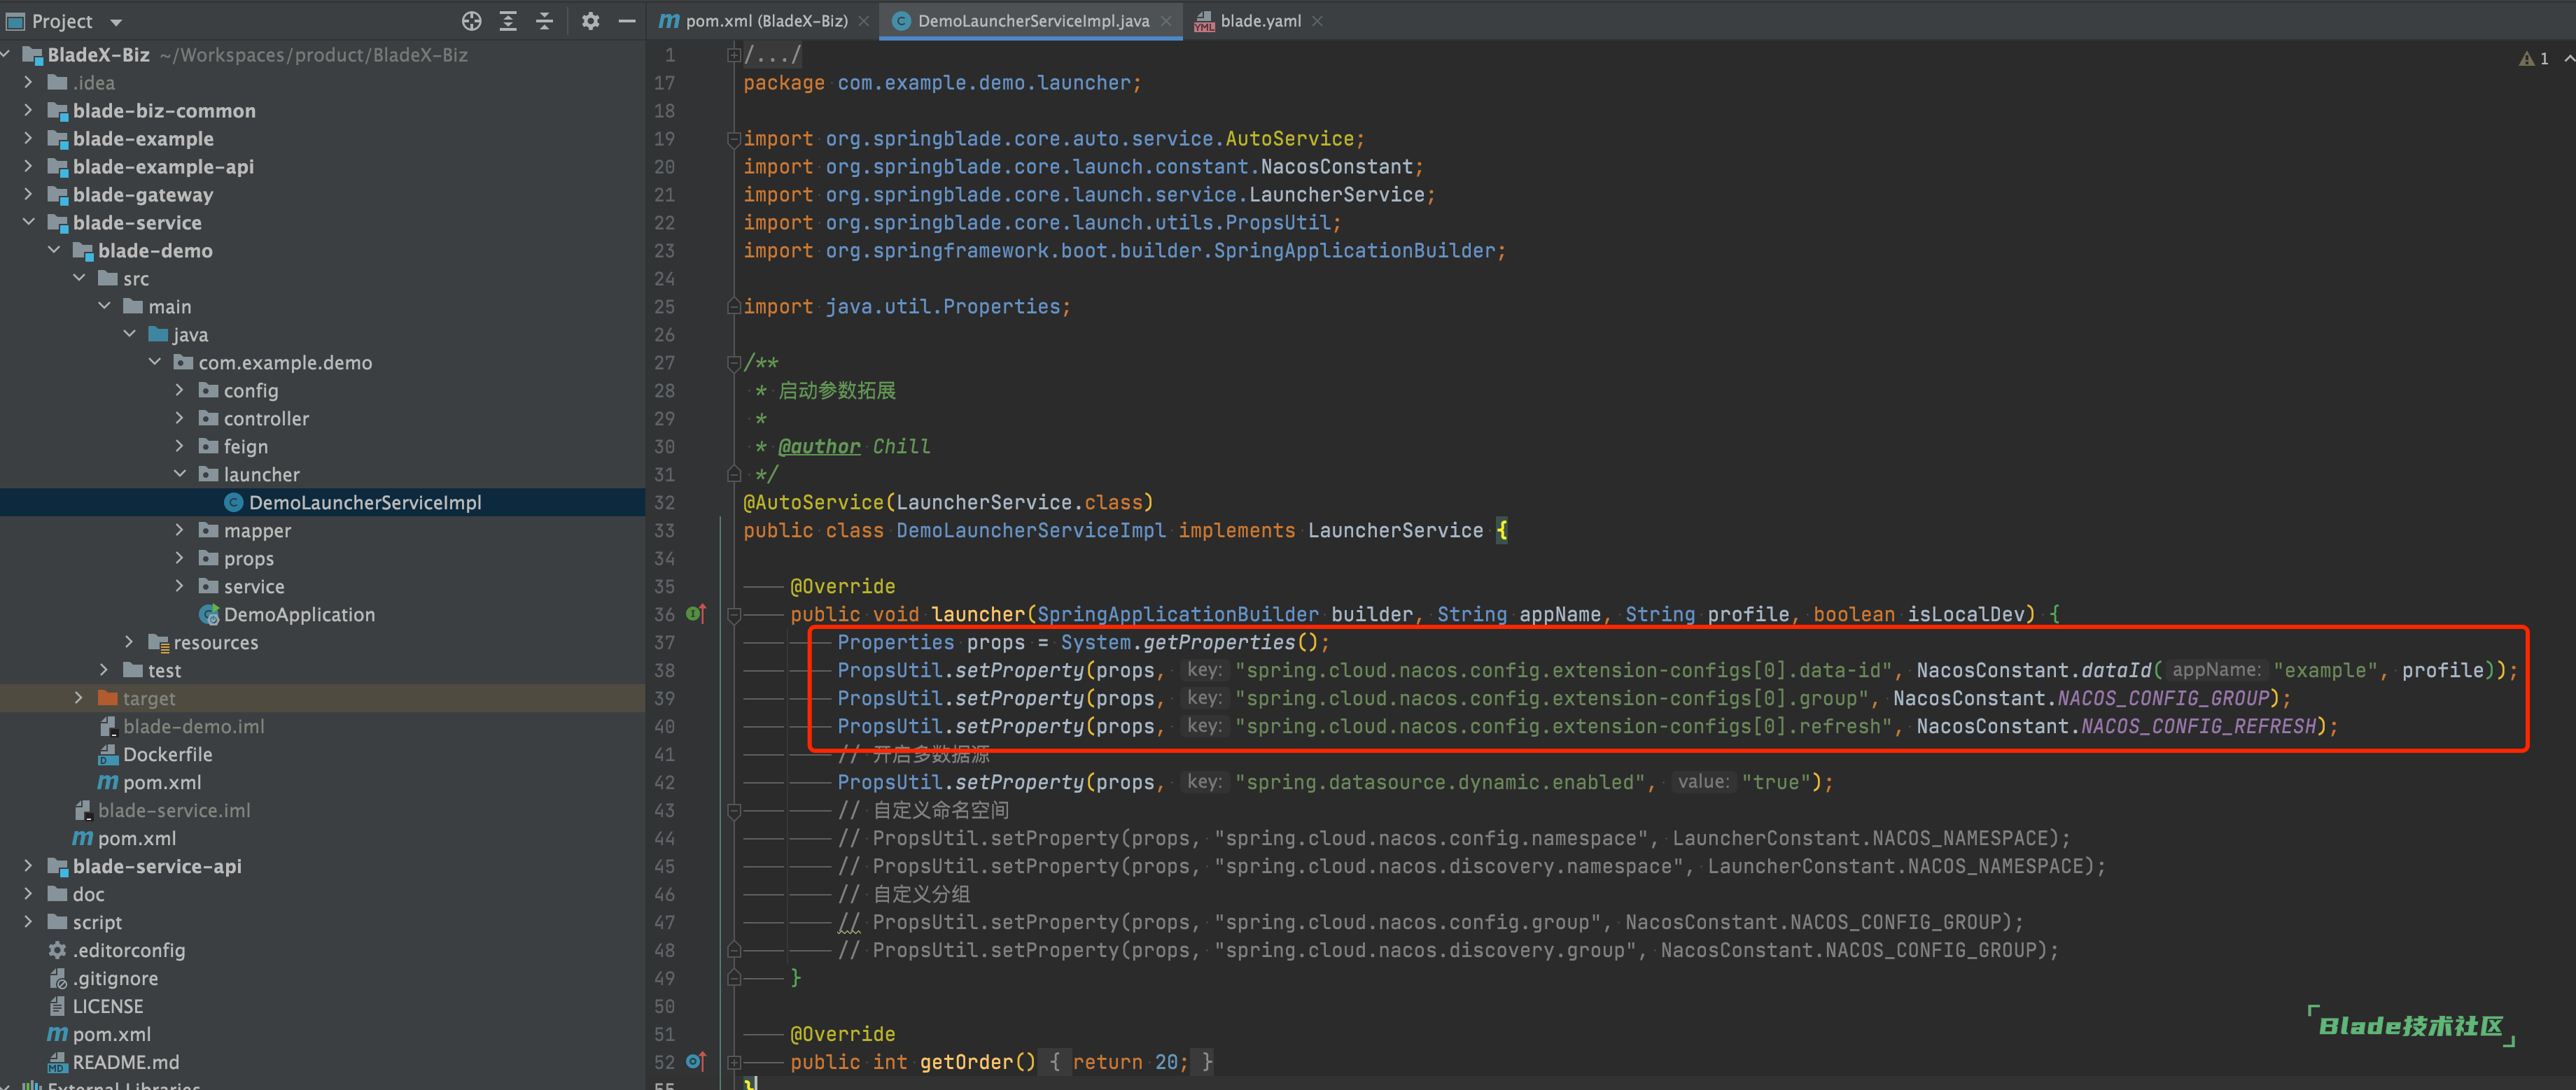Close the blade.yaml editor tab
This screenshot has width=2576, height=1090.
coord(1317,21)
